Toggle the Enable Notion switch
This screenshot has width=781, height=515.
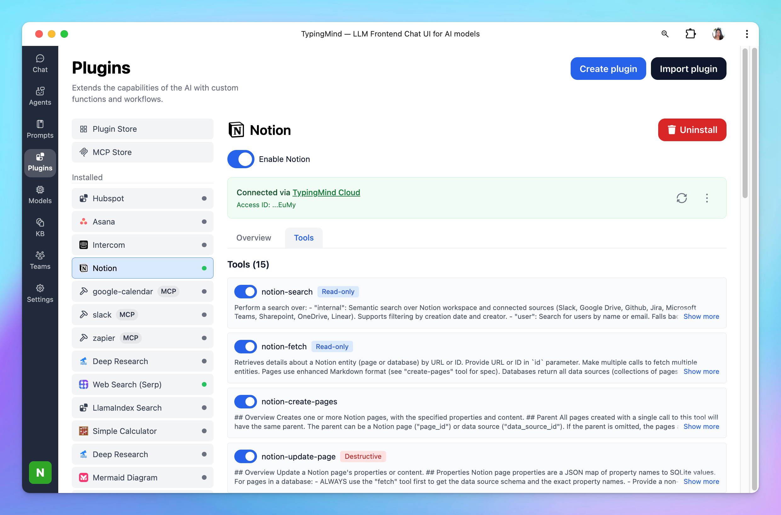tap(241, 159)
